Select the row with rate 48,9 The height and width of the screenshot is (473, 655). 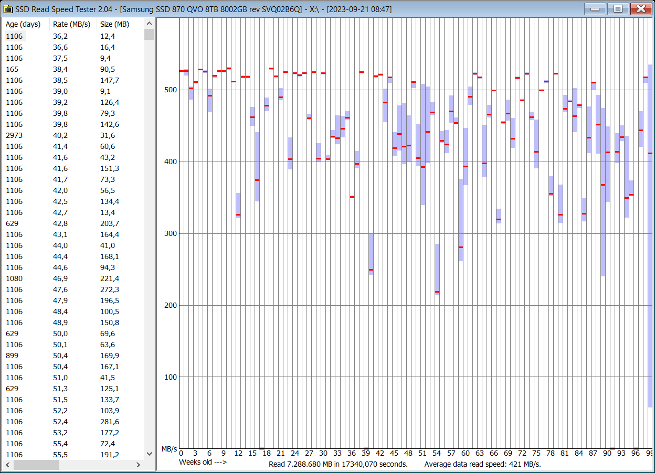[x=73, y=322]
